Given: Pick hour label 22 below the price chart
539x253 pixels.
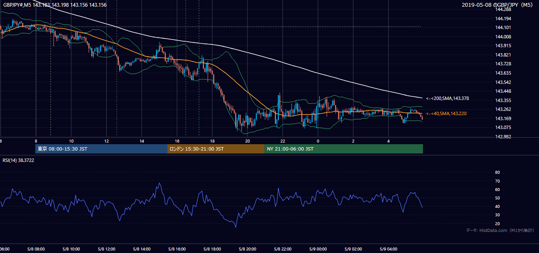Looking at the screenshot, I should (x=283, y=141).
